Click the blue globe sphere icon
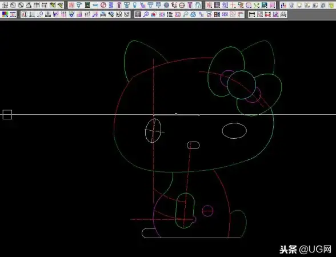The width and height of the screenshot is (336, 257). pyautogui.click(x=193, y=14)
